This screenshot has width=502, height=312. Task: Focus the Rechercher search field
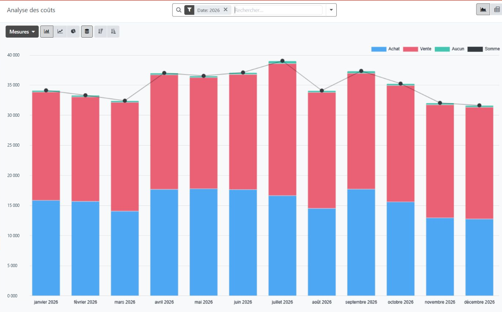pos(278,10)
